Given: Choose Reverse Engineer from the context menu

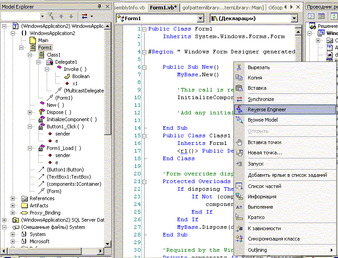Looking at the screenshot, I should [285, 109].
